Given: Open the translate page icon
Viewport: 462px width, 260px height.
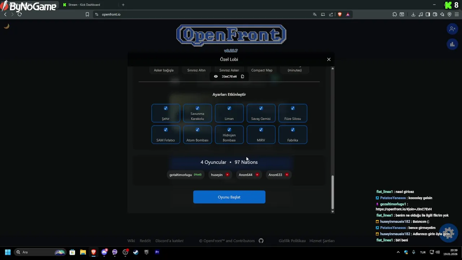Looking at the screenshot, I should (315, 14).
